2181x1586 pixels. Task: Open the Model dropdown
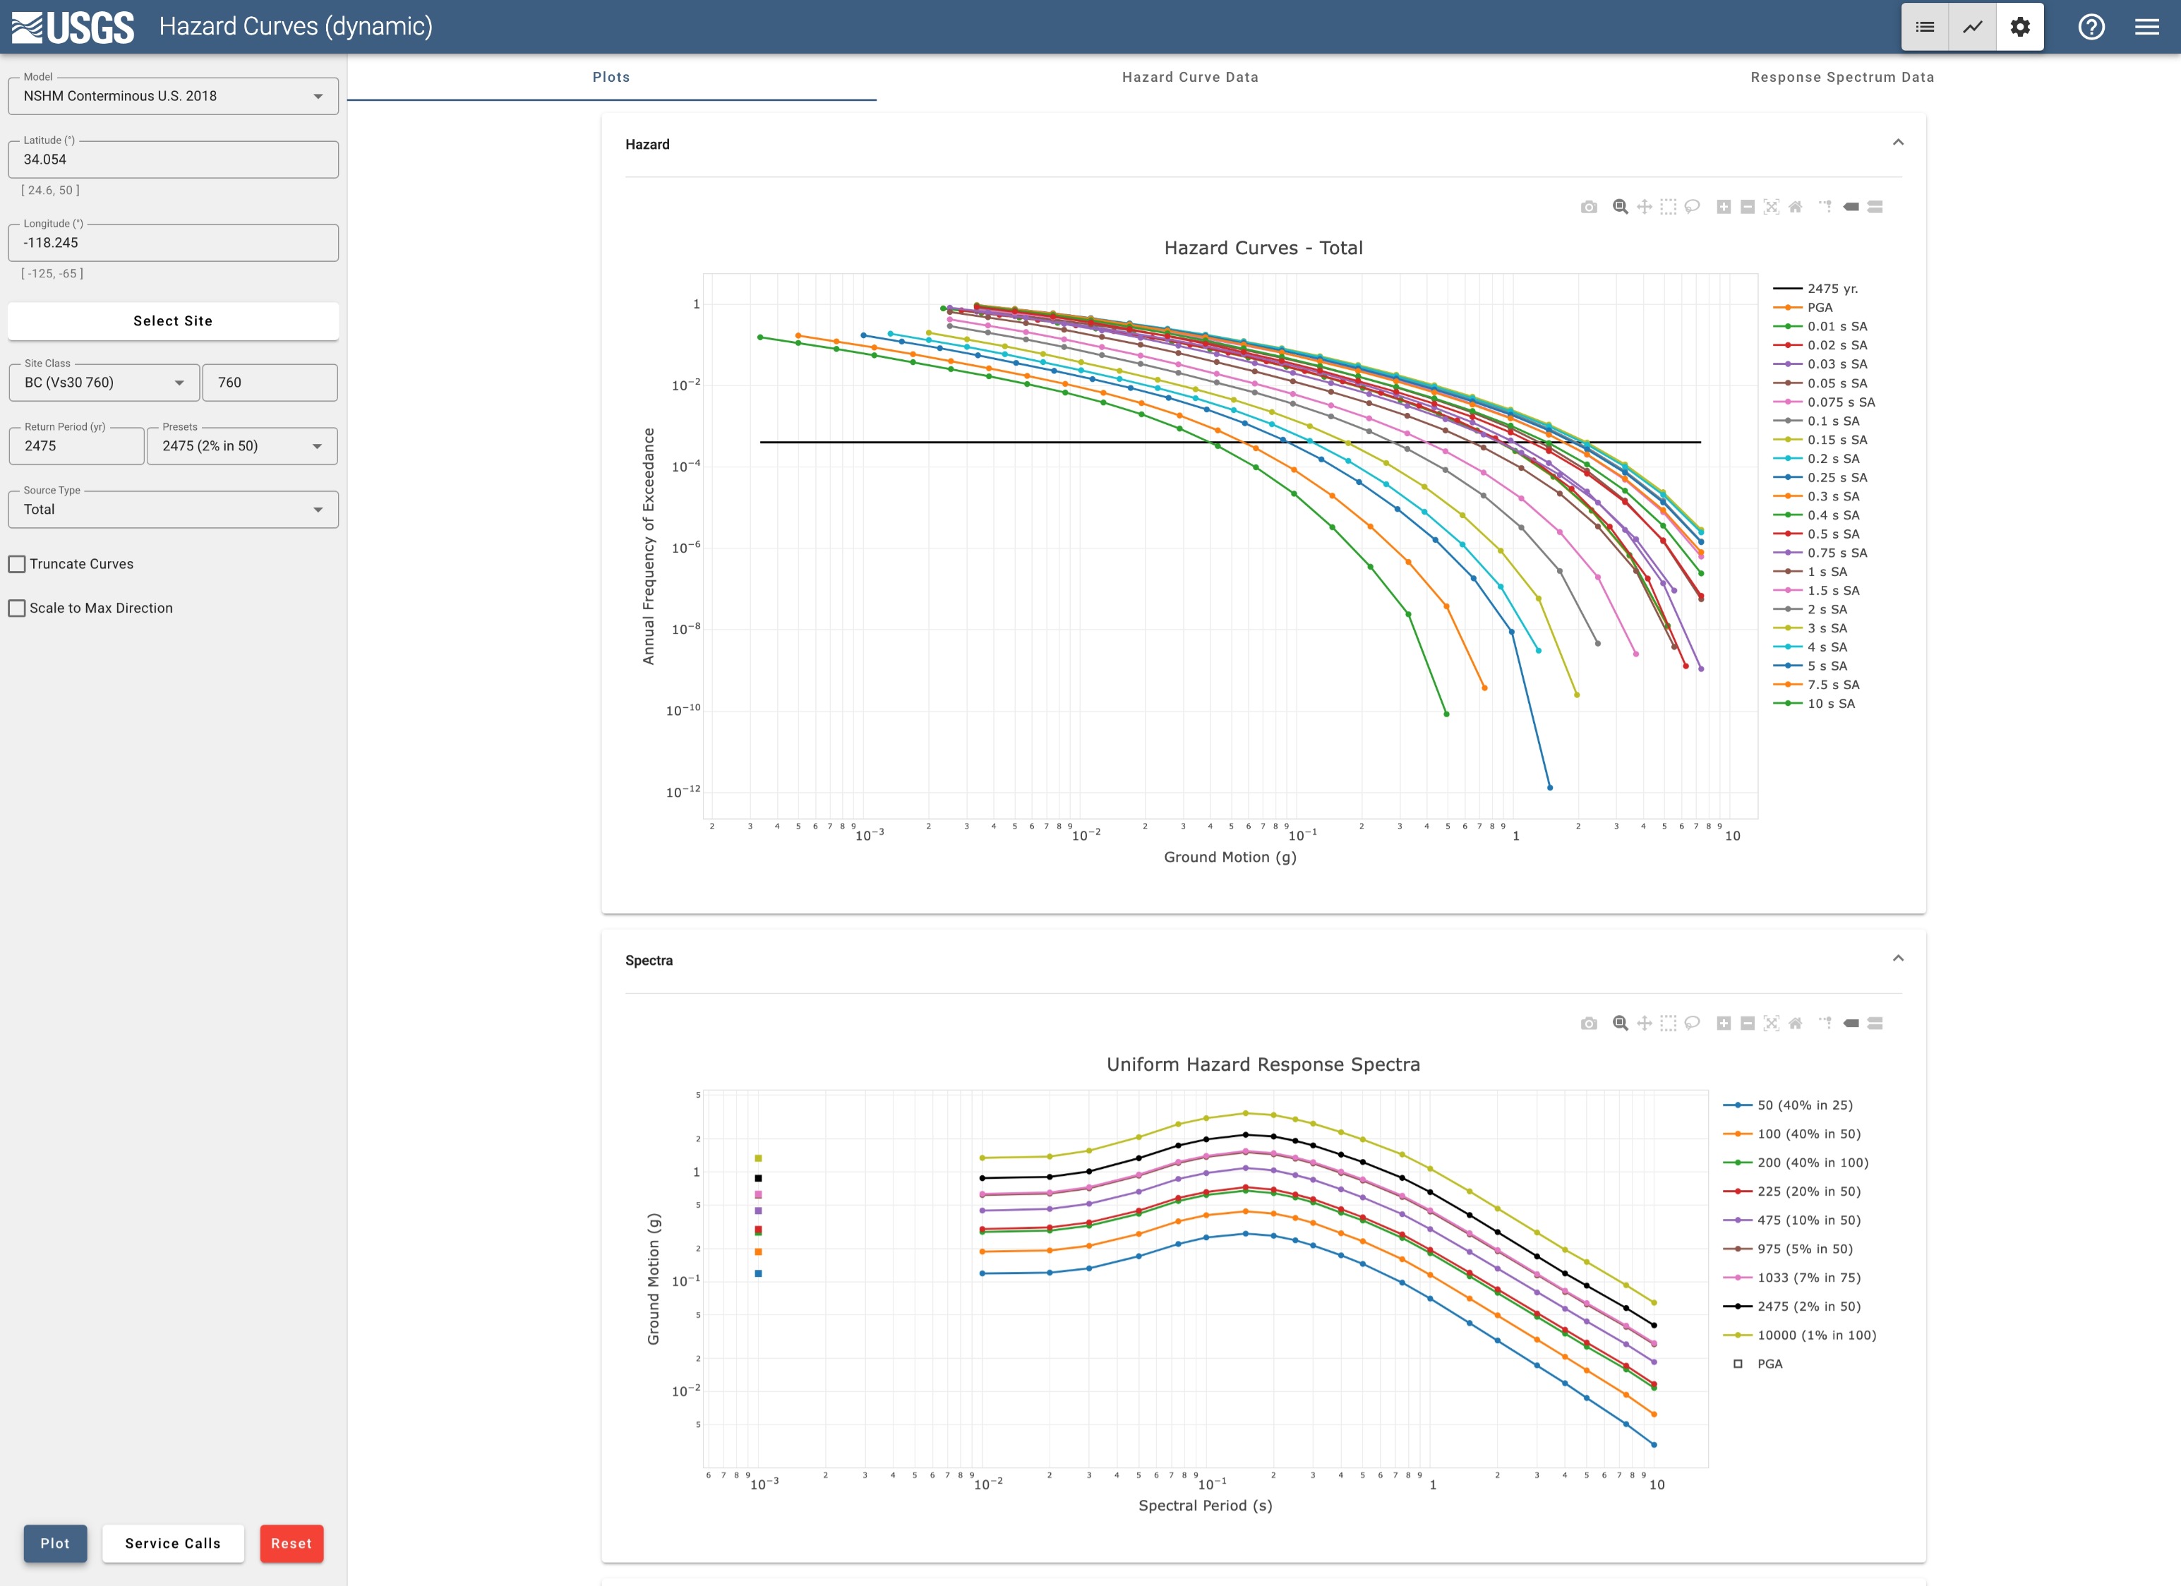pos(173,96)
